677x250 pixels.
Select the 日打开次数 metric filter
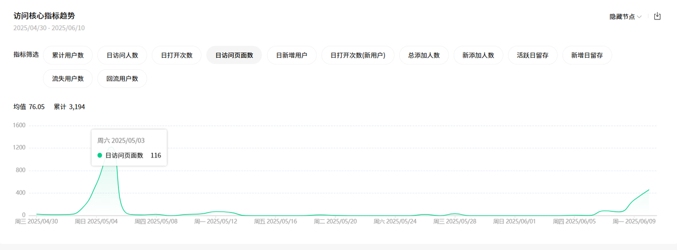177,55
